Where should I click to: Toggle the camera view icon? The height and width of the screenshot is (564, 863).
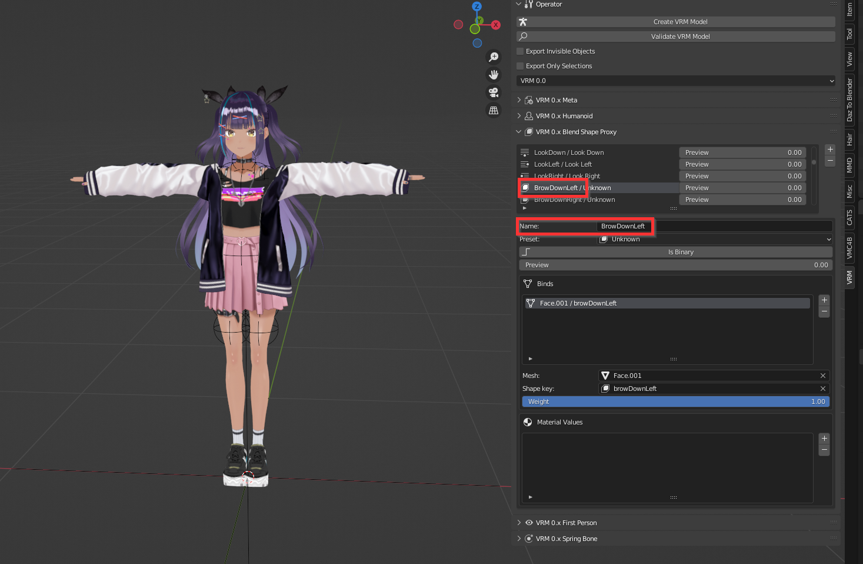point(494,92)
